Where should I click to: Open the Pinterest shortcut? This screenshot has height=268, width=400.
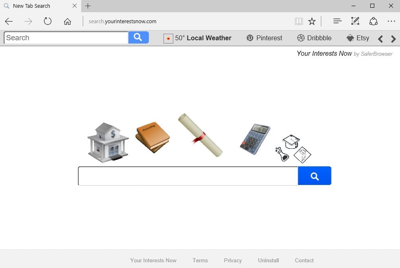tap(264, 38)
